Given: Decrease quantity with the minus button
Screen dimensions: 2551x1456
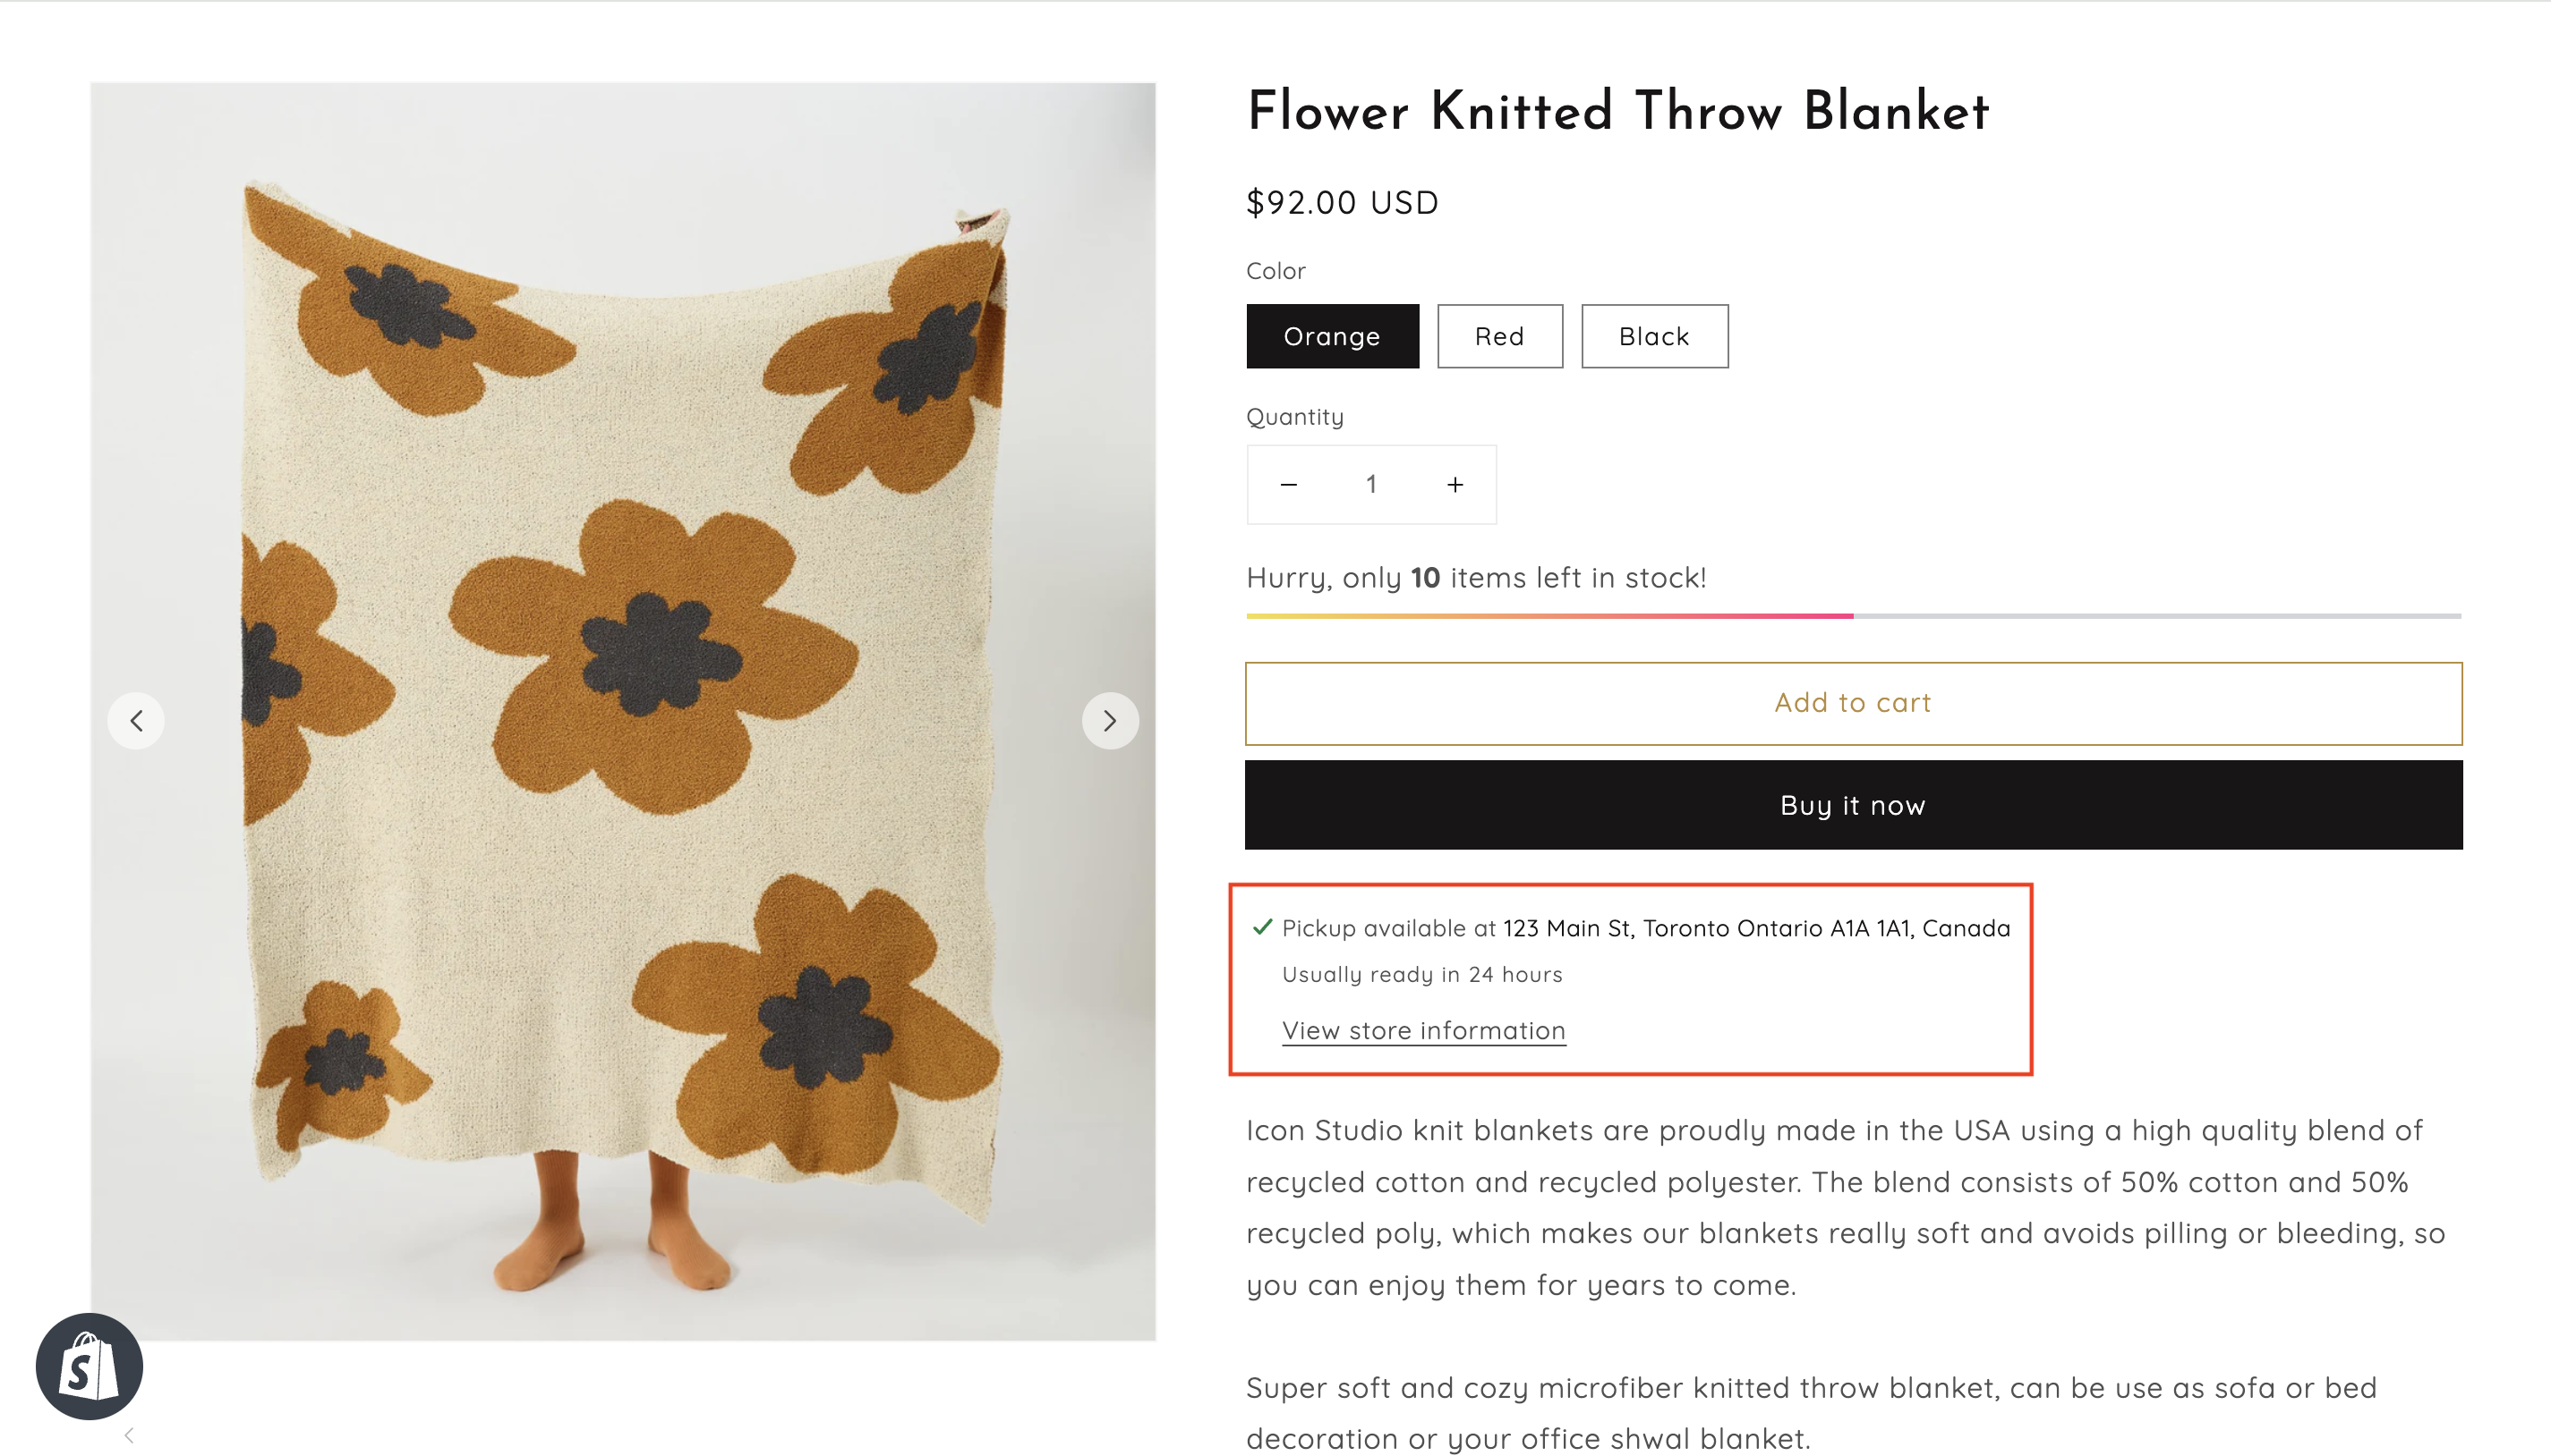Looking at the screenshot, I should pos(1289,485).
